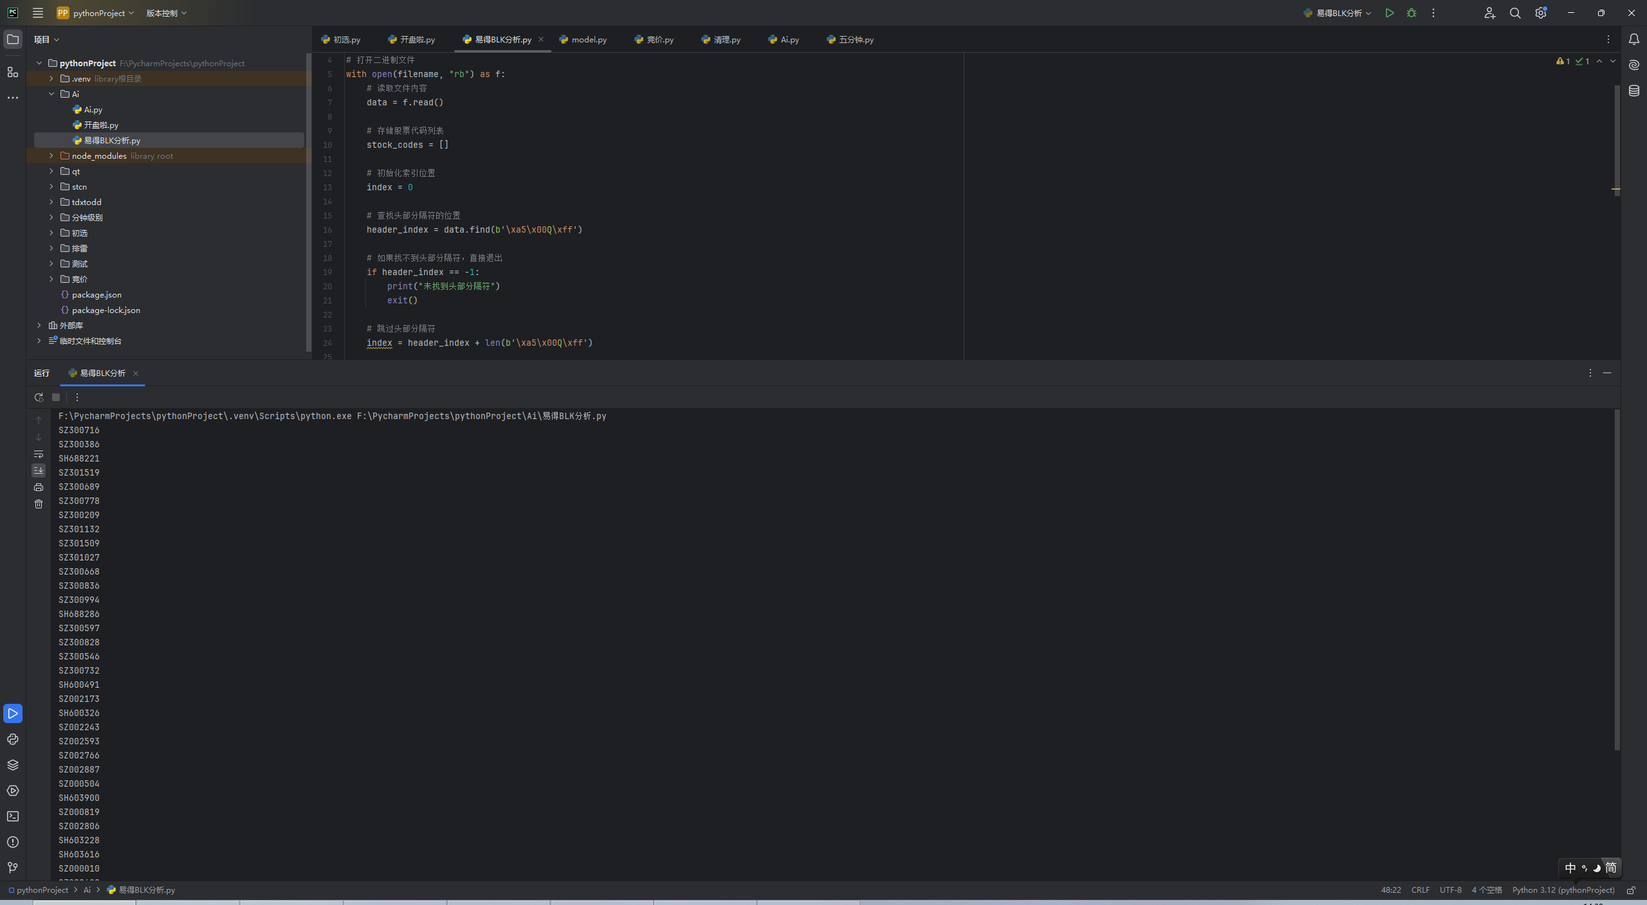Open Database tool window icon
1647x905 pixels.
(x=1633, y=91)
